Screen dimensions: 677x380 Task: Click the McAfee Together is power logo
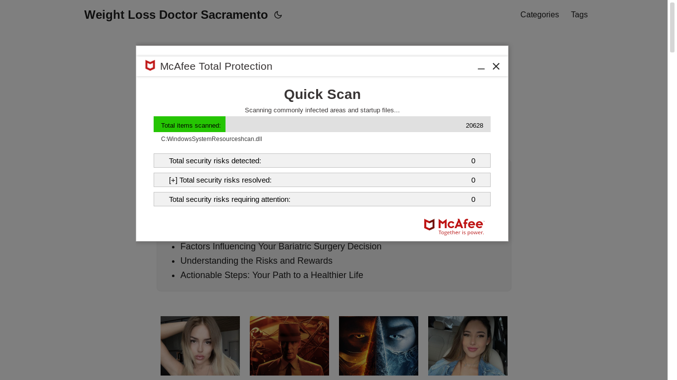(454, 227)
